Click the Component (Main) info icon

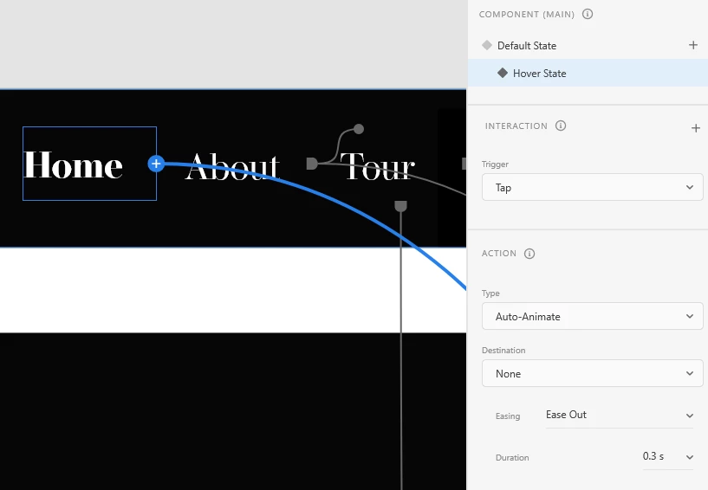tap(588, 14)
